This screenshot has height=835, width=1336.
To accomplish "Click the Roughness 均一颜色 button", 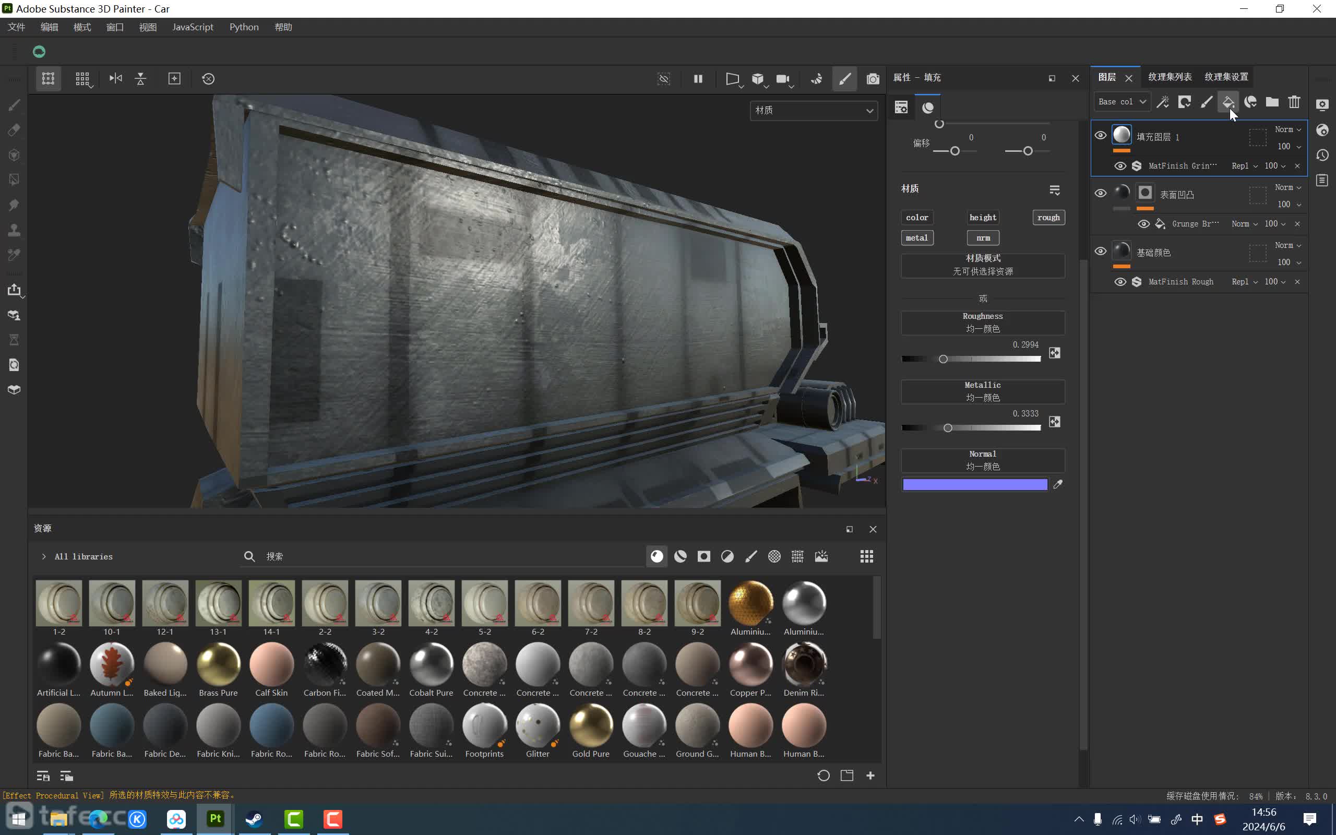I will pos(983,323).
